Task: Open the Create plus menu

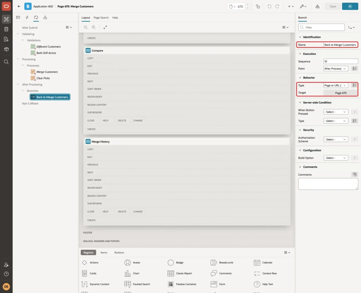Action: pyautogui.click(x=291, y=6)
